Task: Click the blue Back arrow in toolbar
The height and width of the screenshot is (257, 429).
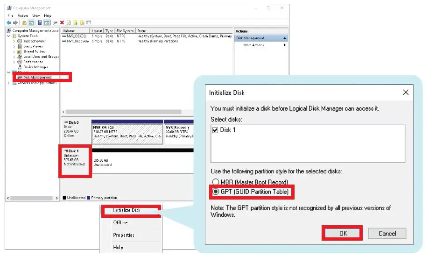Action: point(9,23)
